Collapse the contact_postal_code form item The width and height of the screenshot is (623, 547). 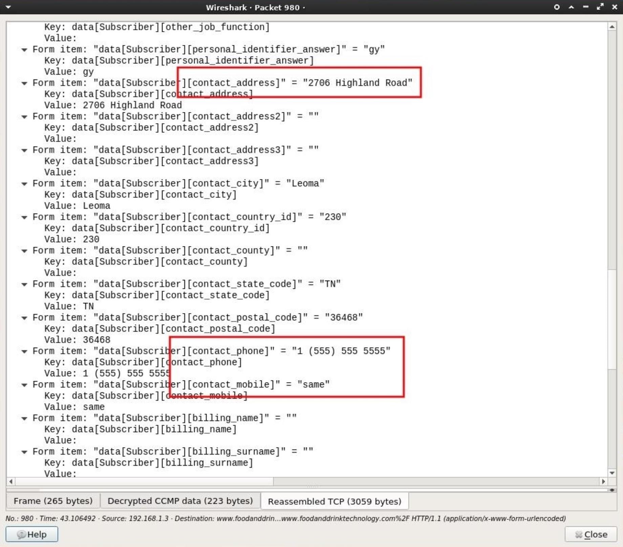pos(24,318)
